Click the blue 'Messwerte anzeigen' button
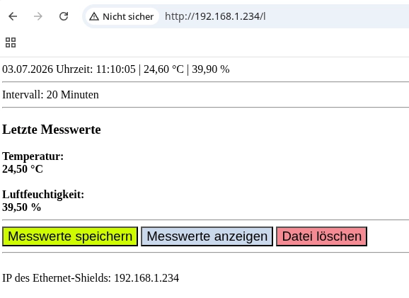Viewport: 409px width, 298px height. click(x=207, y=236)
